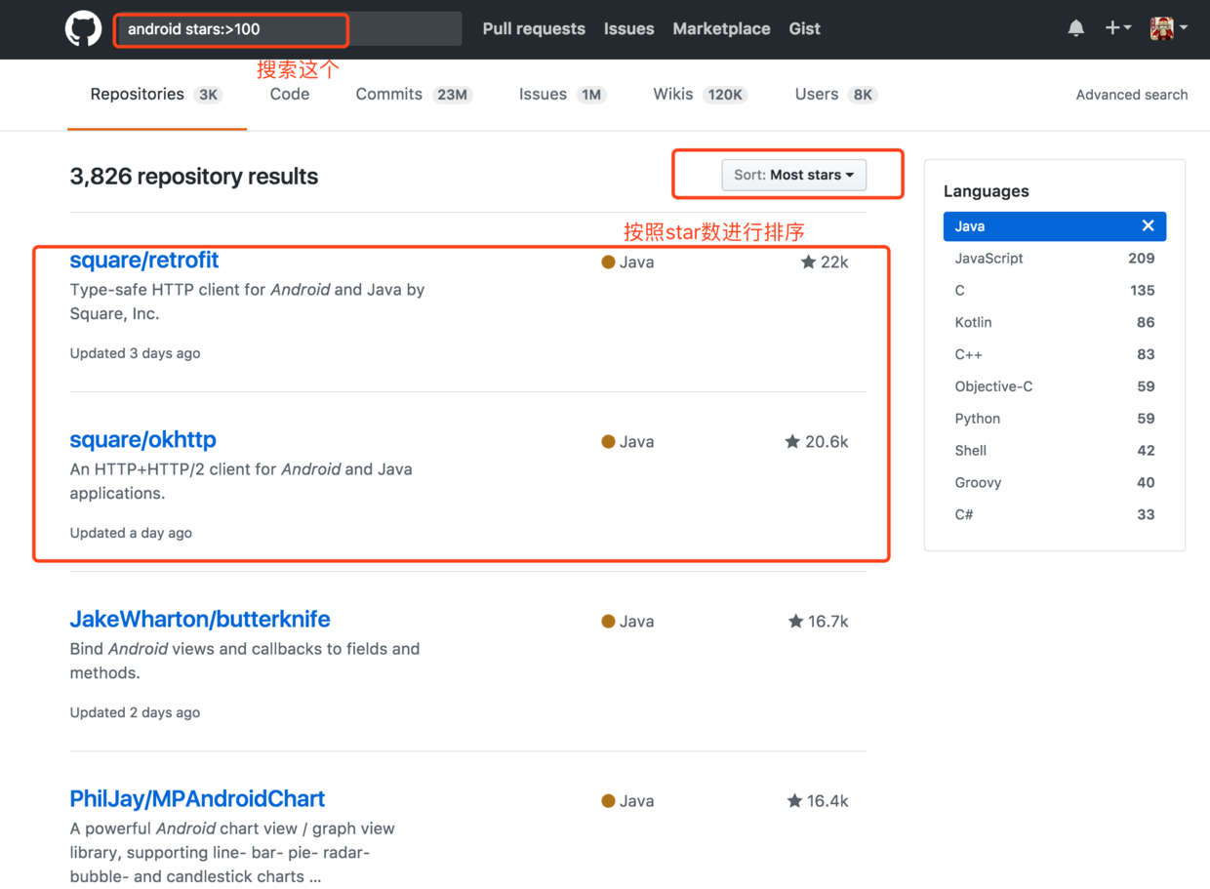Open the square/okhttp repository

tap(142, 440)
